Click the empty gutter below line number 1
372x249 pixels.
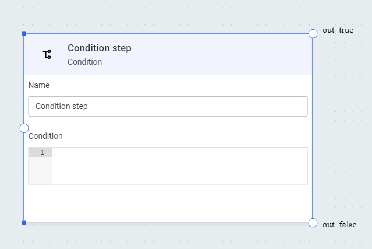point(40,171)
